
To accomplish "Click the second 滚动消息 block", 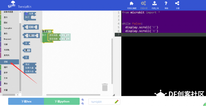I will point(54,39).
